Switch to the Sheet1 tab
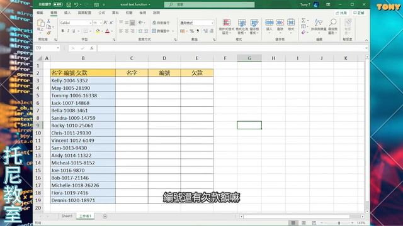Viewport: 403px width, 226px height. click(x=67, y=216)
